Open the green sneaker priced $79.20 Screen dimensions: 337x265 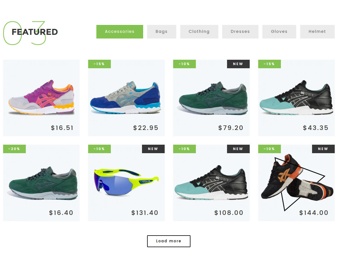213,98
